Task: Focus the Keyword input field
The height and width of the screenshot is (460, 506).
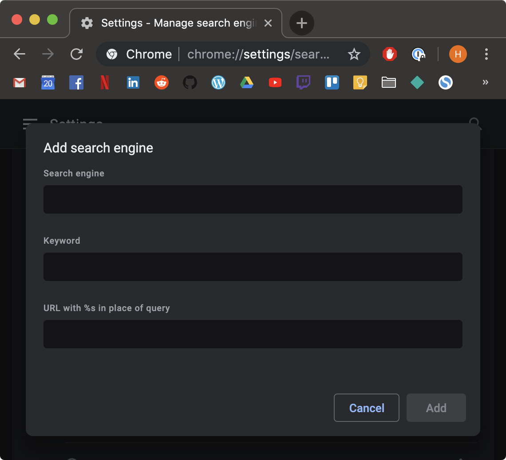Action: coord(253,267)
